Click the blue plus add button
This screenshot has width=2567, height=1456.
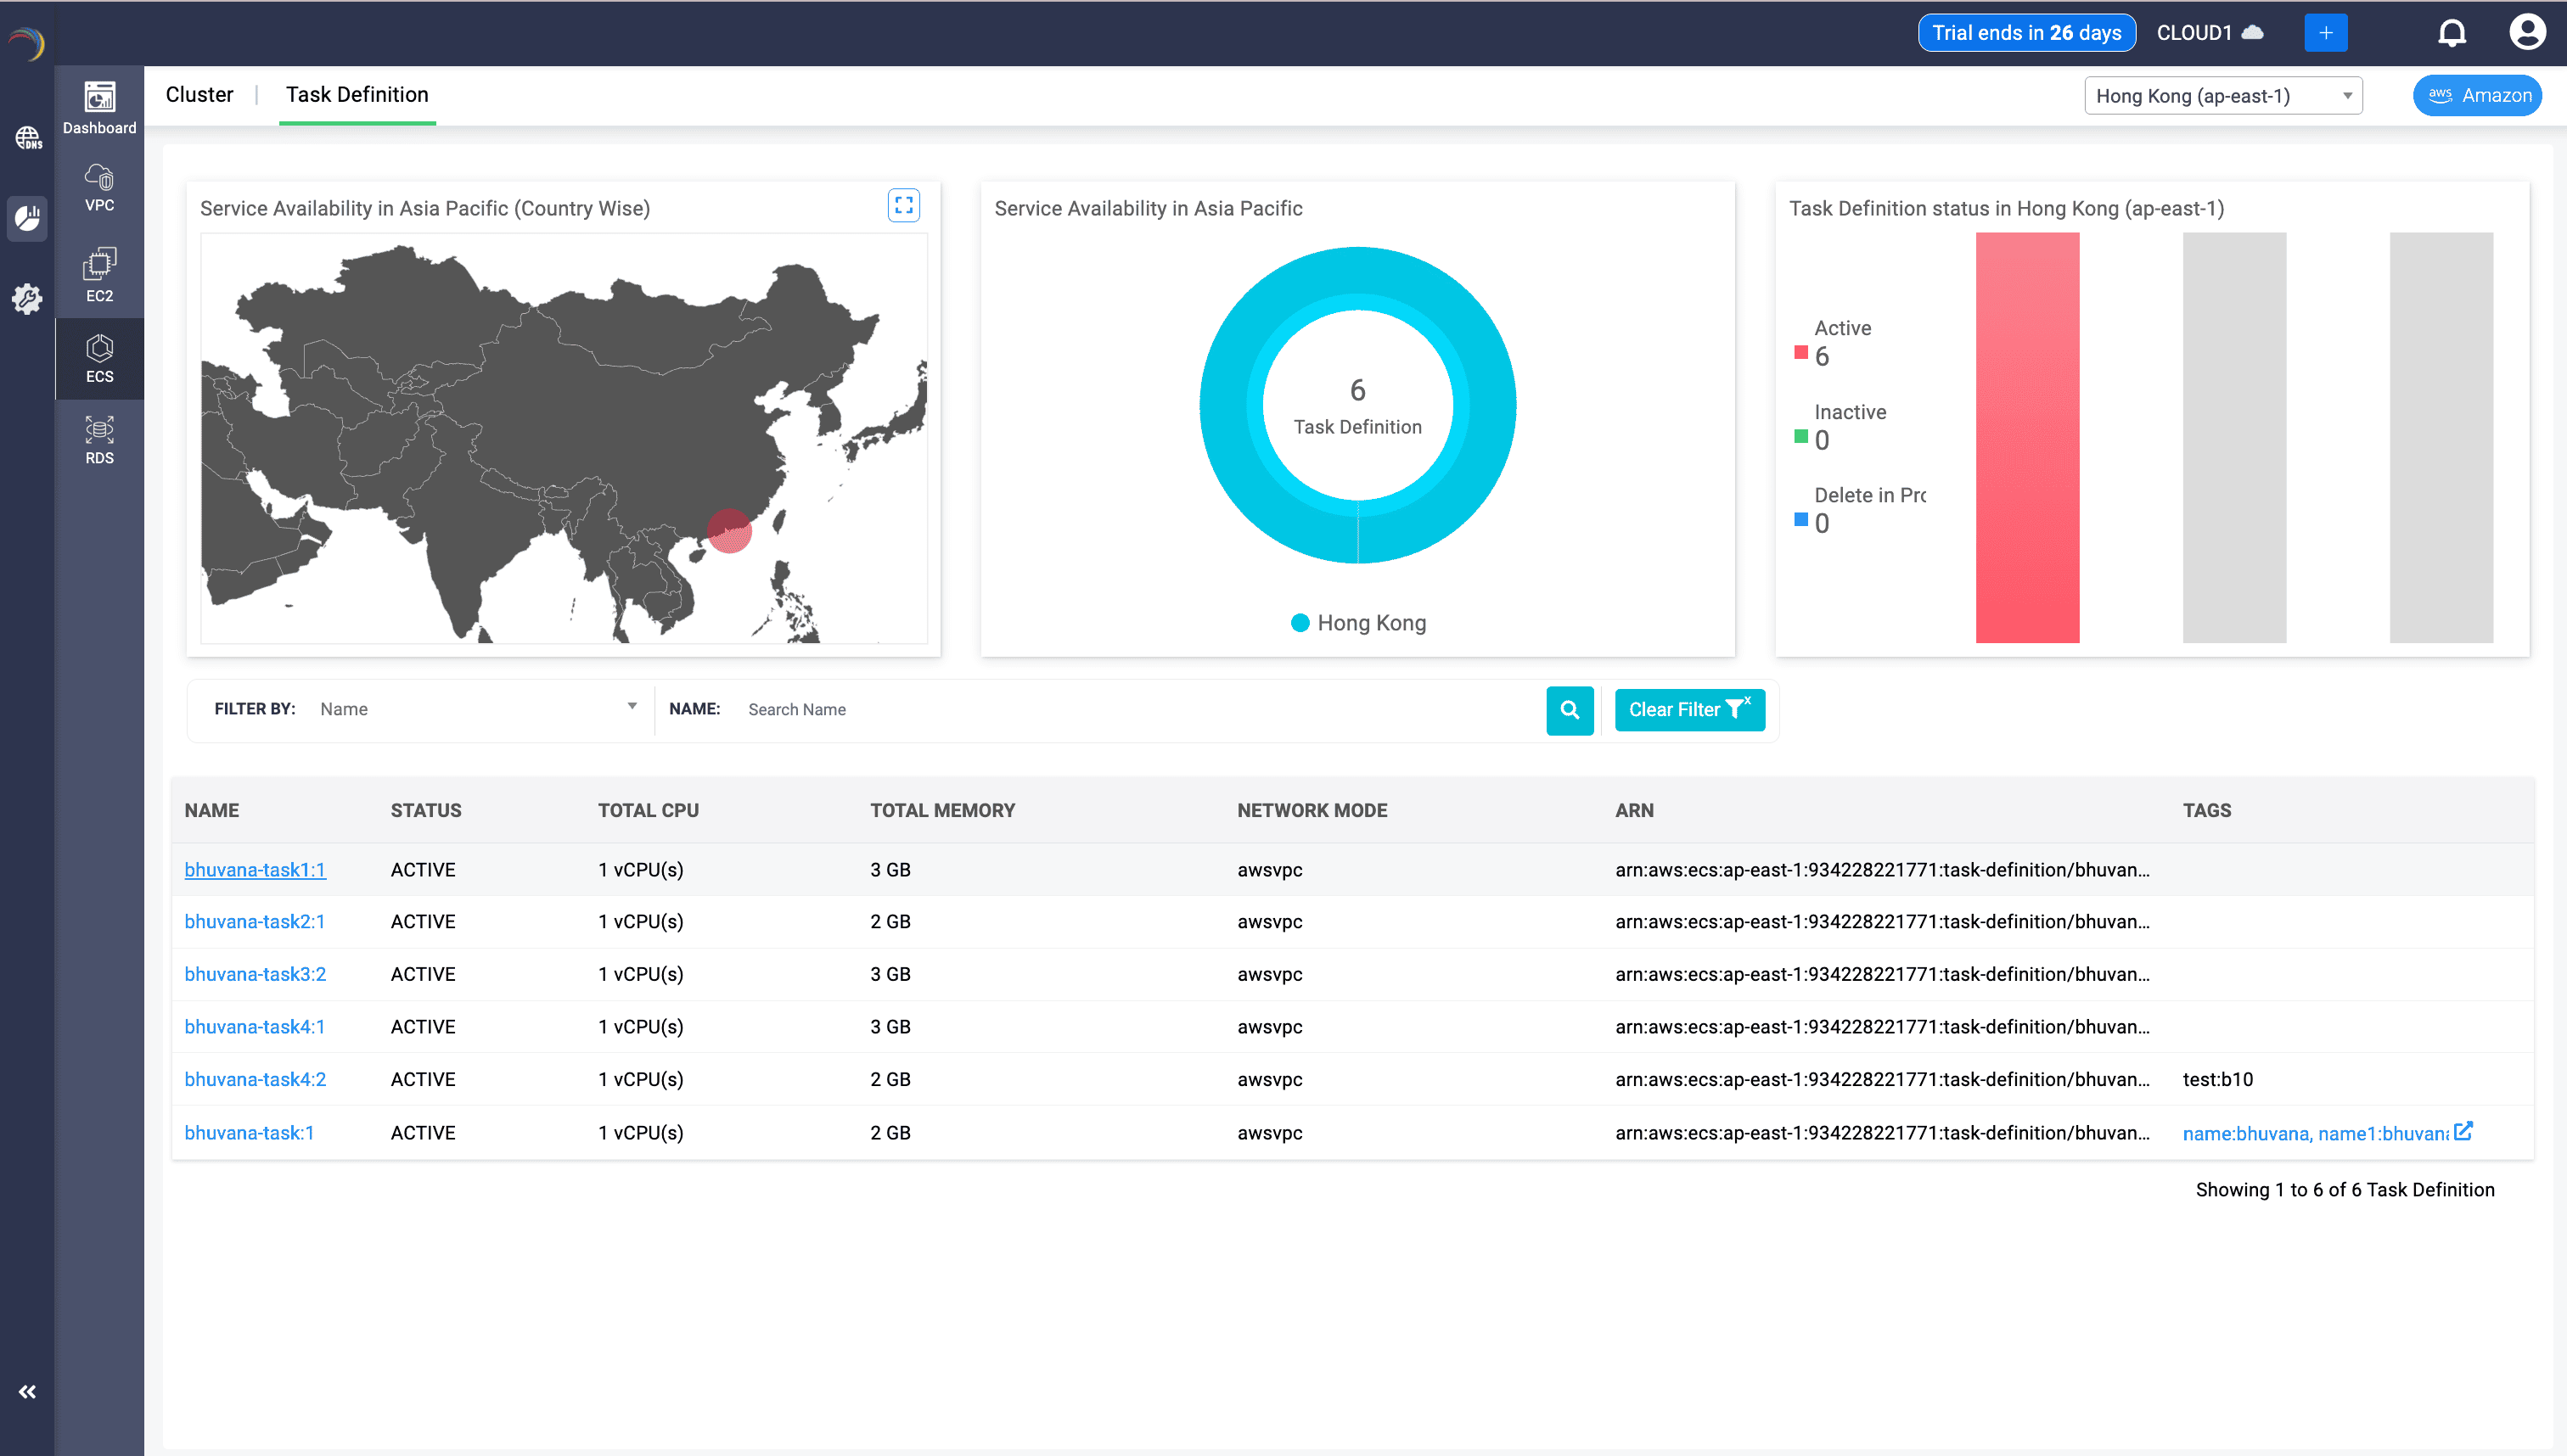tap(2325, 33)
